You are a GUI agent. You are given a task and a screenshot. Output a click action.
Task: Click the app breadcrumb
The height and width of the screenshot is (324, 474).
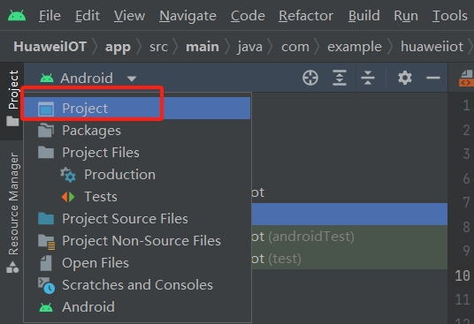[x=118, y=48]
